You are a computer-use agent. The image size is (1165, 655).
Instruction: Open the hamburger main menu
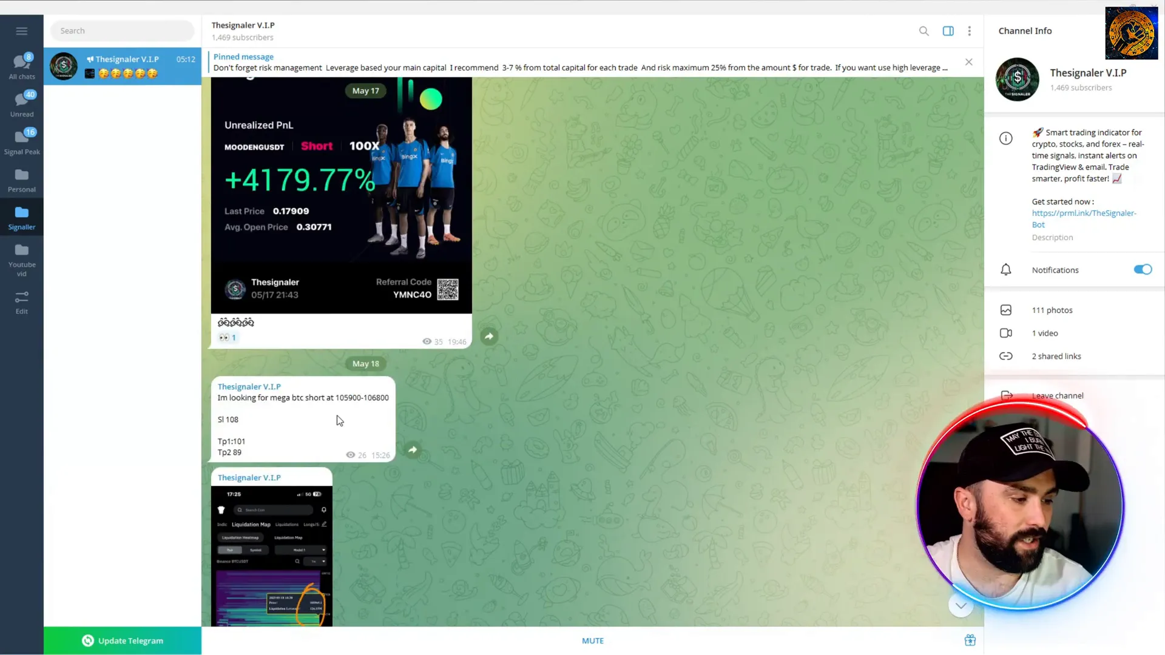pos(22,31)
